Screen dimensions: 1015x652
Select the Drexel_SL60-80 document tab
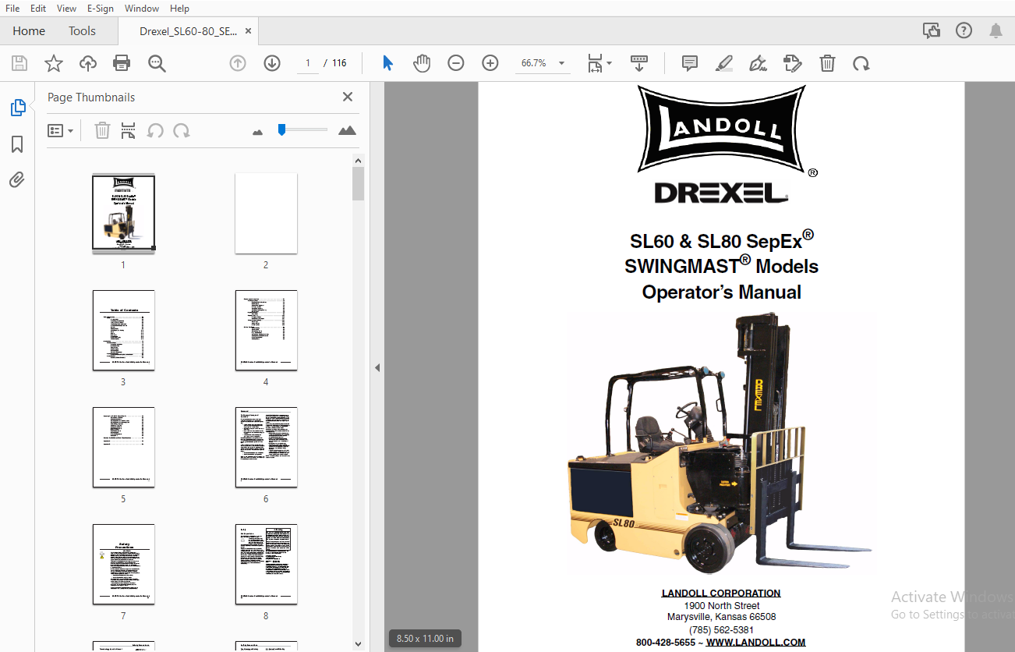click(x=188, y=31)
